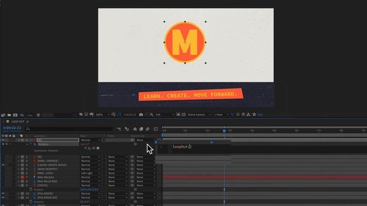Click the new composition icon in project panel
Viewport: 367px width, 206px height.
click(x=15, y=115)
